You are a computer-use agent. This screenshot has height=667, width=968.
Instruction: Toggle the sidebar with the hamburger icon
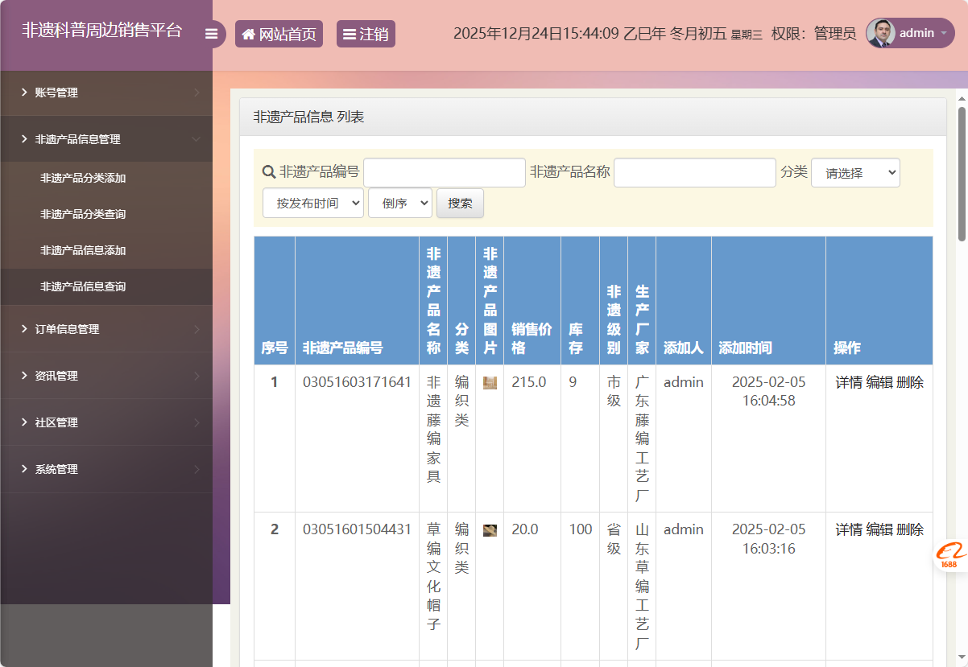212,34
